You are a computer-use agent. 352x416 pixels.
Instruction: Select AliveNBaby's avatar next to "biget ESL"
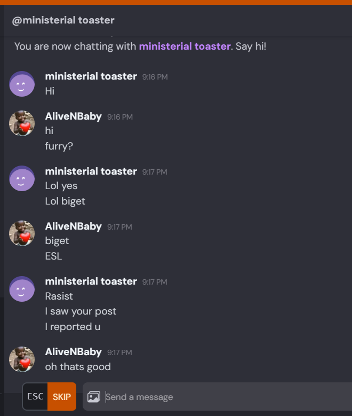(22, 234)
